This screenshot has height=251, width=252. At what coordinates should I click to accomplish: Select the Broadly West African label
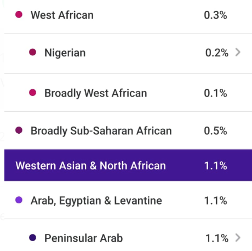pos(96,93)
